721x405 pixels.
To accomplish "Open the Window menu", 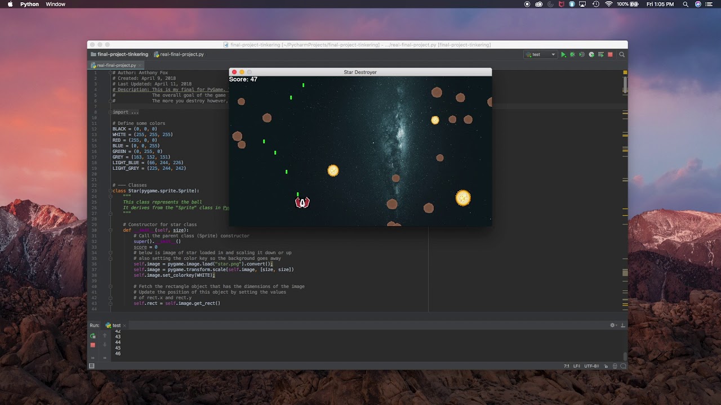I will [x=55, y=4].
